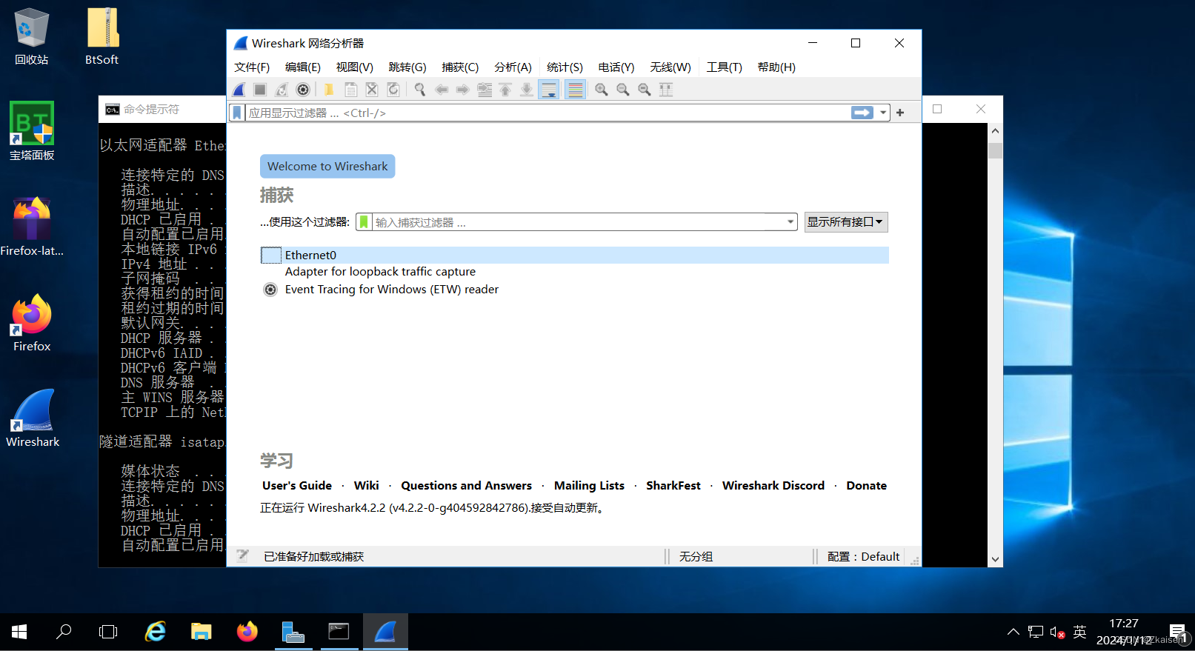Open 工具(T) menu
Viewport: 1195px width, 651px height.
(725, 67)
